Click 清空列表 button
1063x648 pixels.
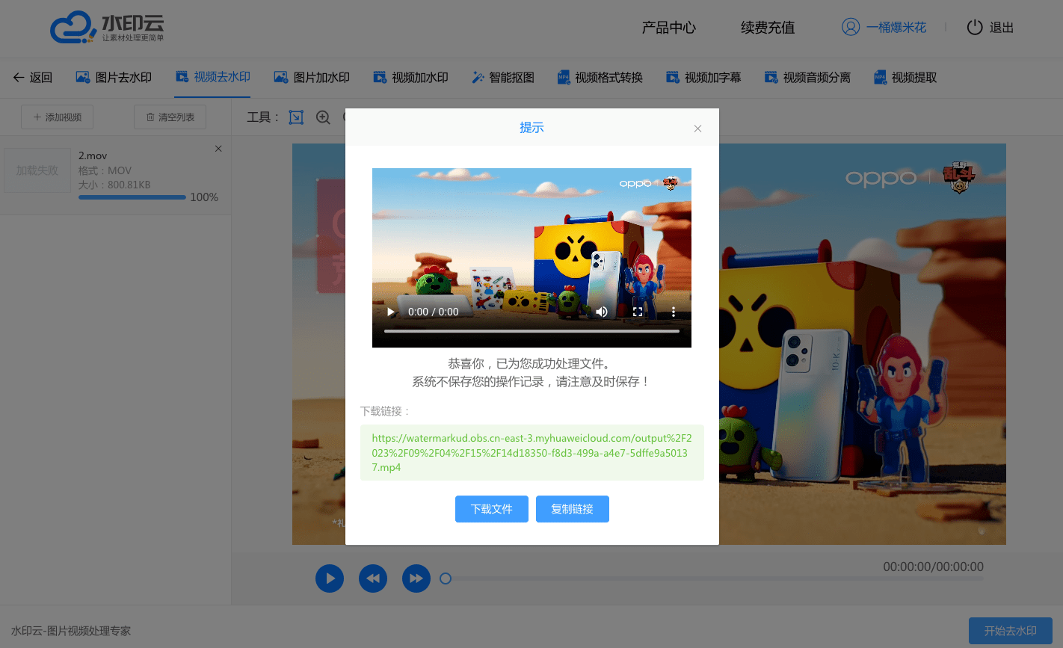pos(170,117)
